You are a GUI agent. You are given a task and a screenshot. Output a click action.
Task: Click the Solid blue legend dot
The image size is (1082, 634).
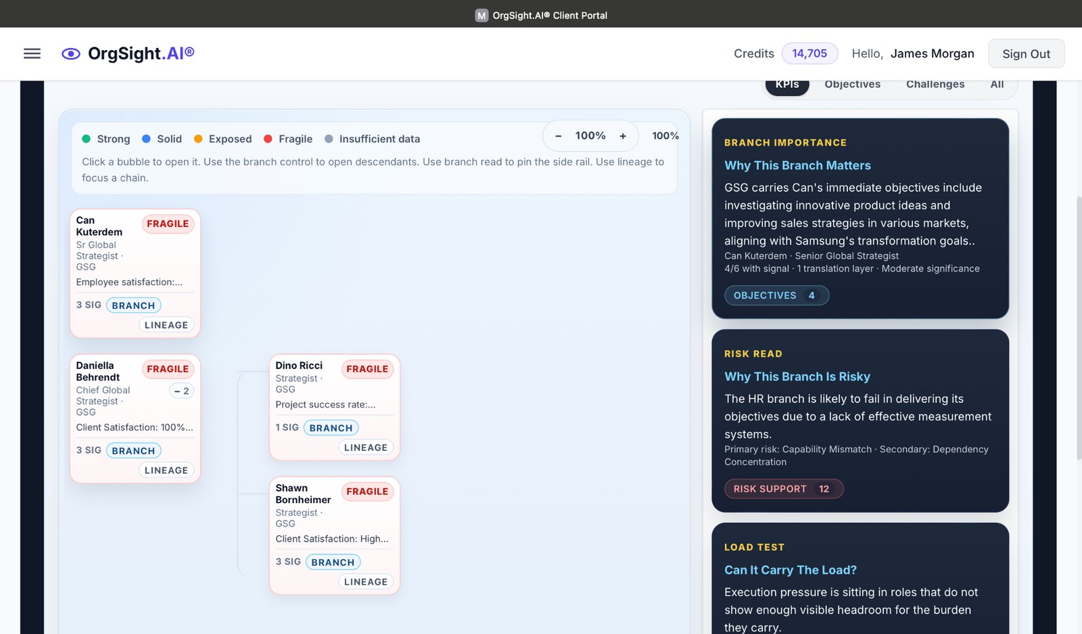(146, 139)
